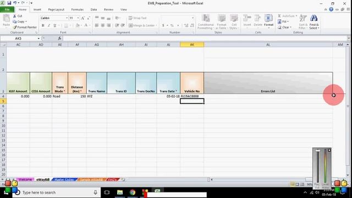Open Sort & Filter menu

point(302,21)
